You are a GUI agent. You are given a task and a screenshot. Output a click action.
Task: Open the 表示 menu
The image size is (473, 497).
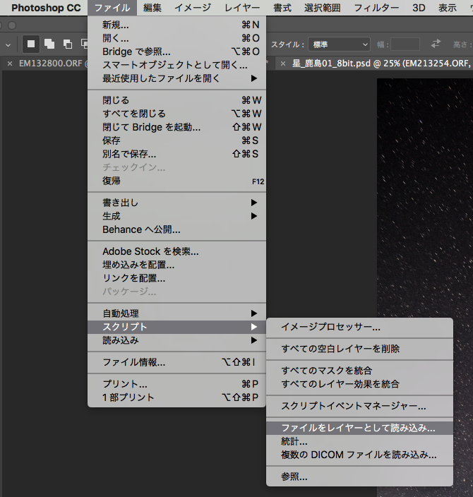click(x=448, y=8)
